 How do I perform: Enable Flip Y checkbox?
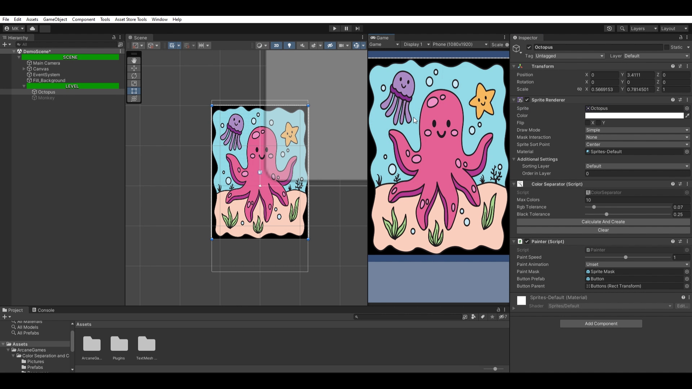(x=598, y=123)
